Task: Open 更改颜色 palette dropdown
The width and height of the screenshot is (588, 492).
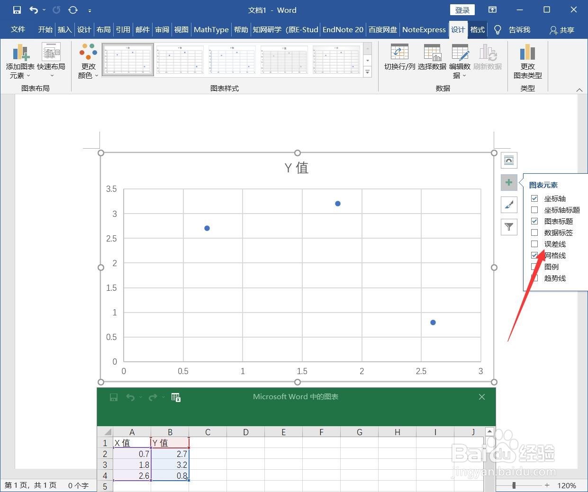Action: [x=88, y=62]
